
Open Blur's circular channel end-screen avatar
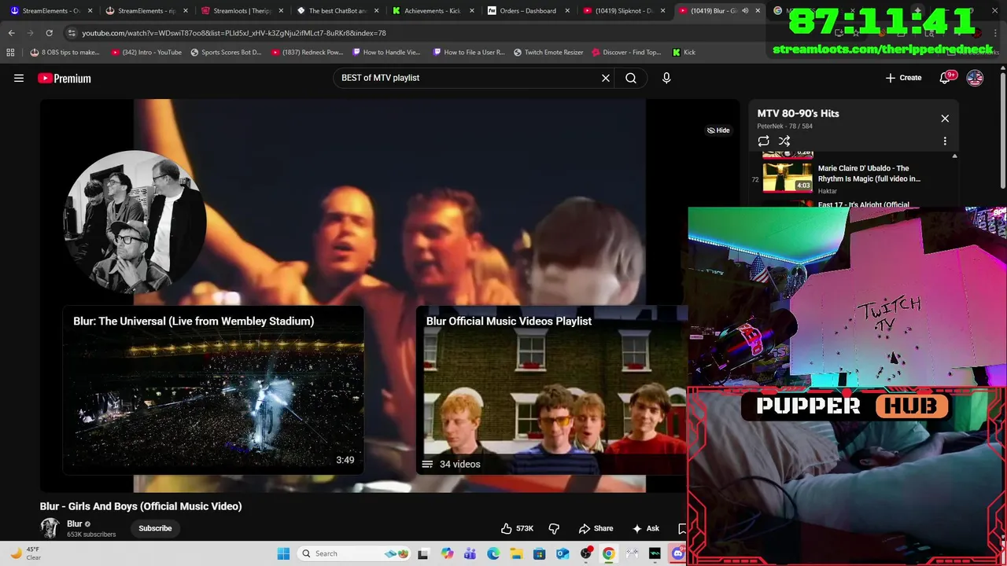pyautogui.click(x=135, y=222)
